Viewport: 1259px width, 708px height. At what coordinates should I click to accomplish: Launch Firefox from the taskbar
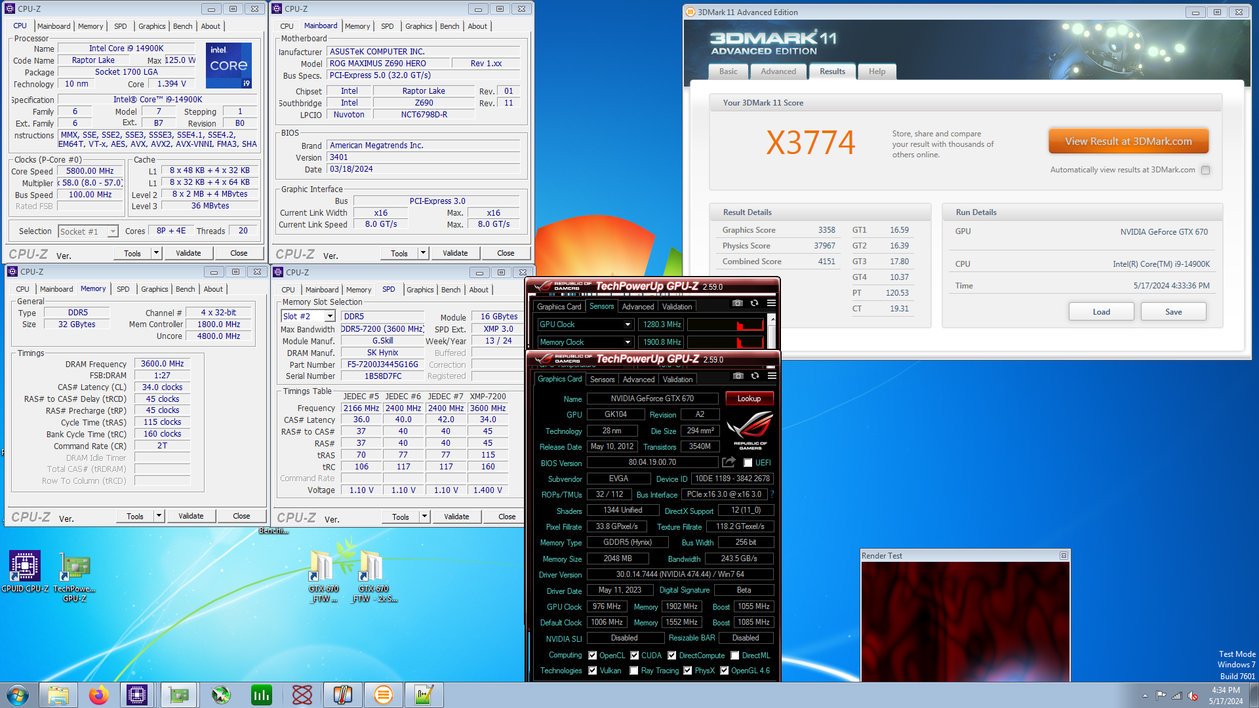(98, 695)
